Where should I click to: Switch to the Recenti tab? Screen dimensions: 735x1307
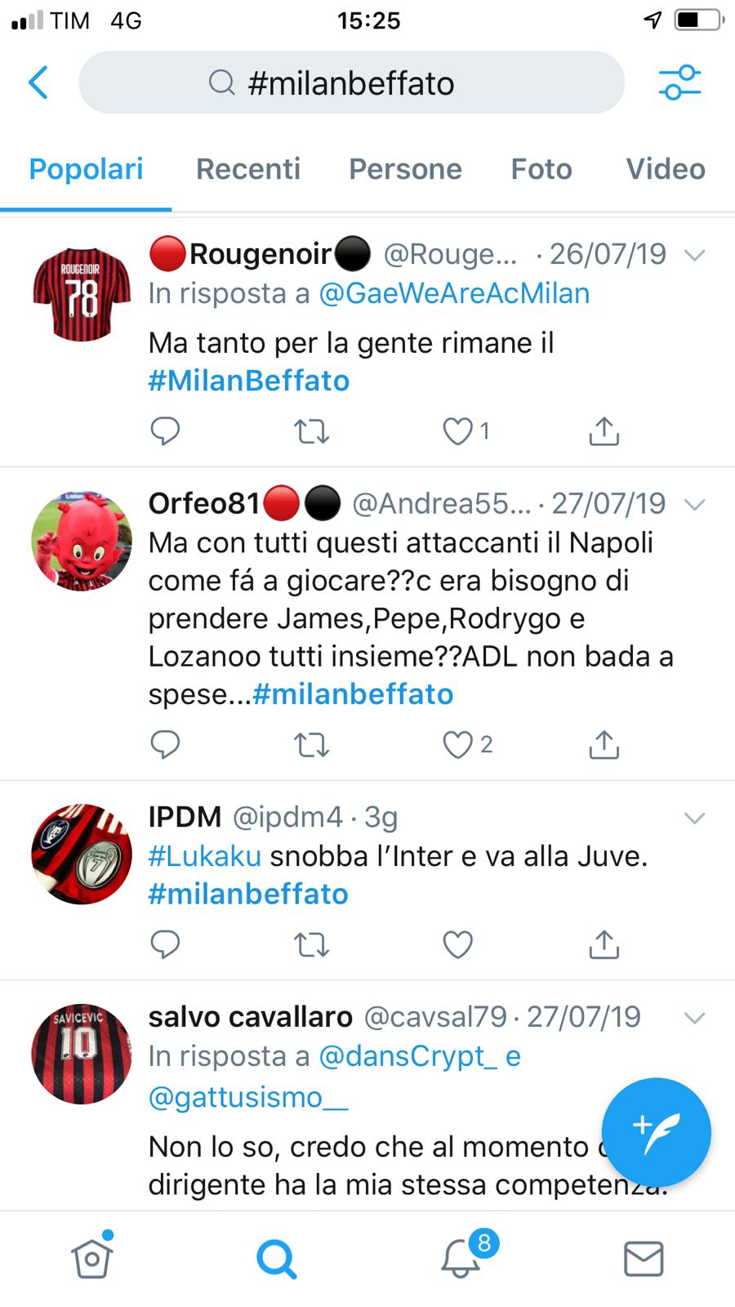pos(248,169)
